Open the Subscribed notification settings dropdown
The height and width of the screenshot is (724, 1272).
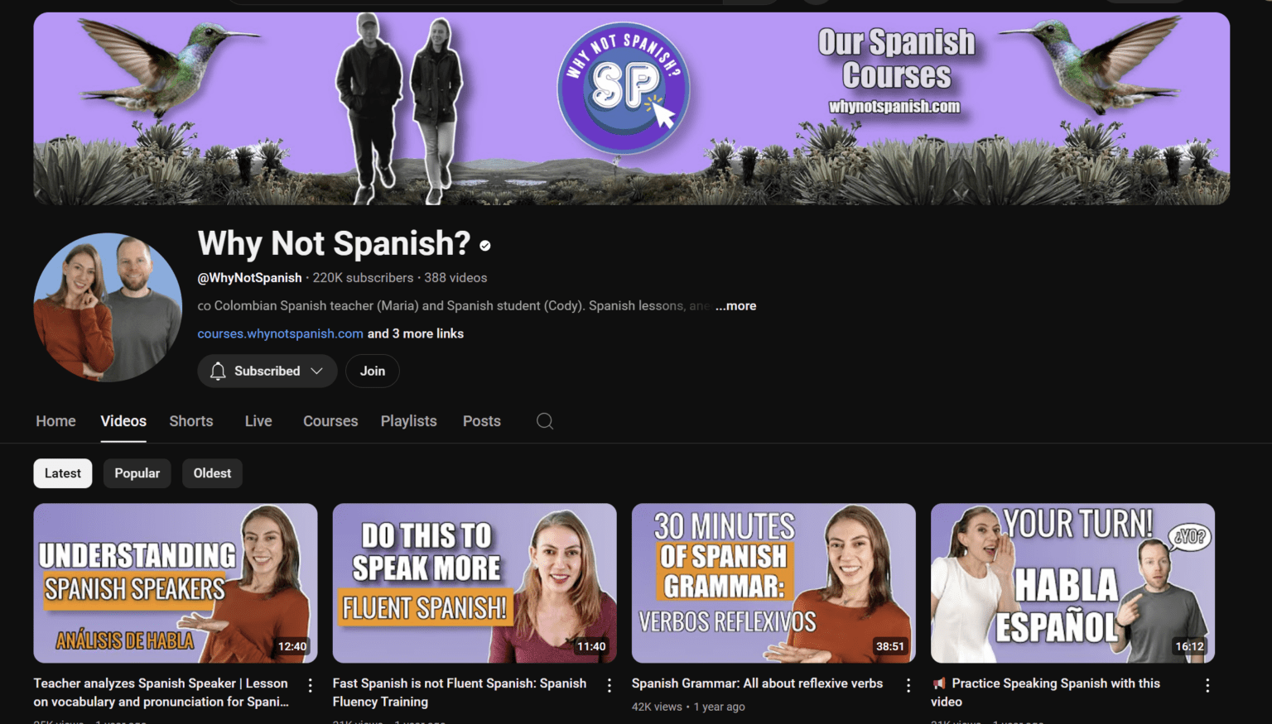click(318, 371)
